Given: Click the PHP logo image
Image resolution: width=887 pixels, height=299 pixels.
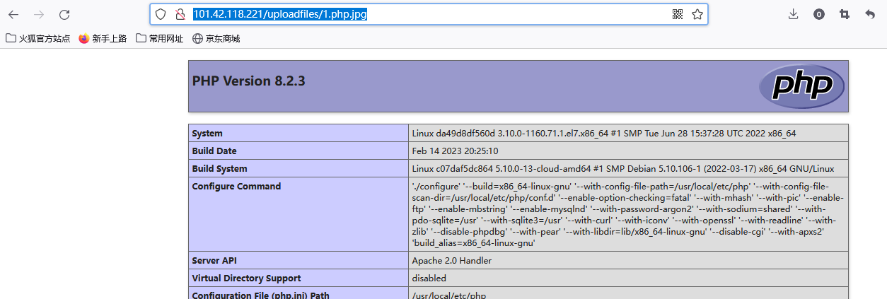Looking at the screenshot, I should (801, 86).
